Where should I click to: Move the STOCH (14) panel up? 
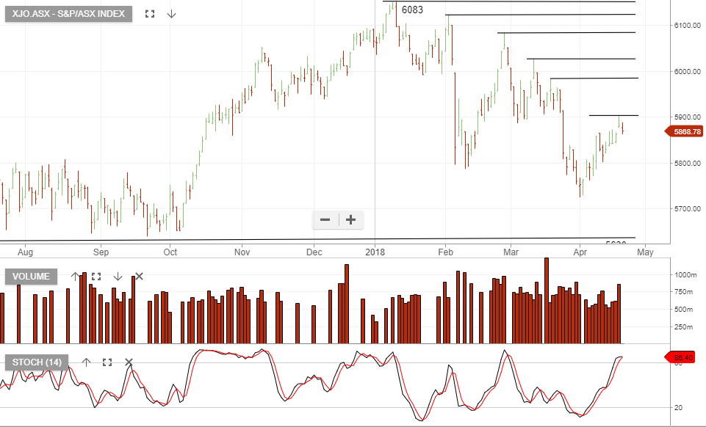(87, 362)
